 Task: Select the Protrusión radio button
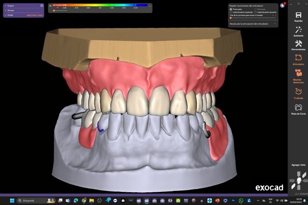click(x=231, y=9)
